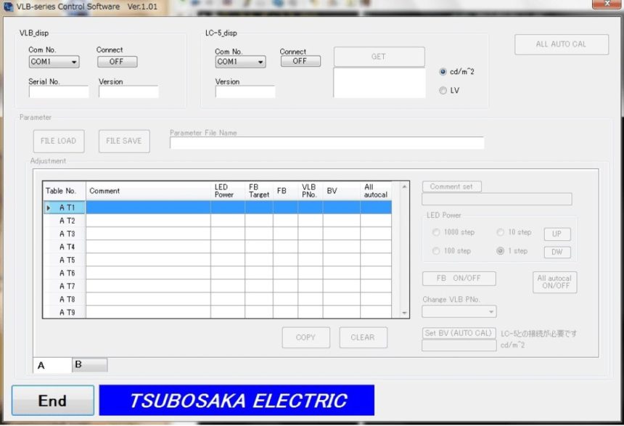The height and width of the screenshot is (426, 624).
Task: Click the FILE LOAD button
Action: [x=59, y=141]
